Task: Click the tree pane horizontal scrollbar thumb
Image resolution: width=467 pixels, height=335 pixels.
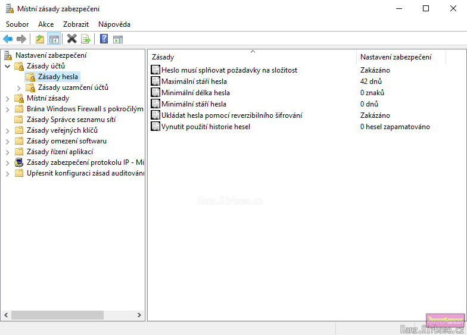Action: [x=57, y=315]
